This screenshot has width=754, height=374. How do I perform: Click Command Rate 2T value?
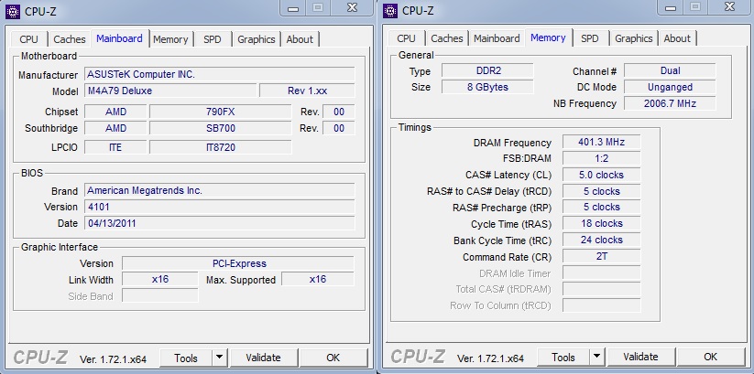[602, 256]
